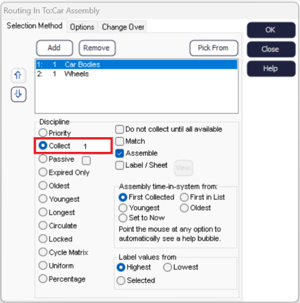Choose Lowest for label values

(x=167, y=267)
